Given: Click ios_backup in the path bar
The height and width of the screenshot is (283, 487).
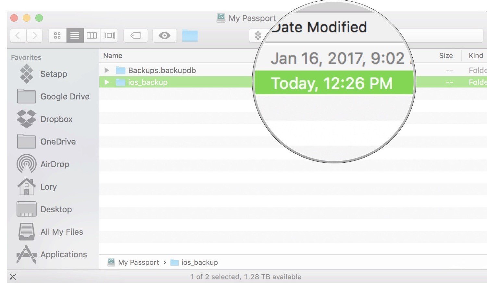Looking at the screenshot, I should [x=194, y=262].
